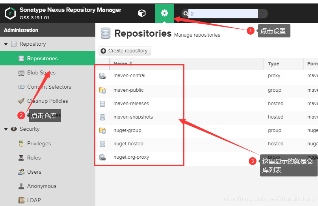Collapse the Repository tree section
The image size is (318, 206).
[x=6, y=44]
